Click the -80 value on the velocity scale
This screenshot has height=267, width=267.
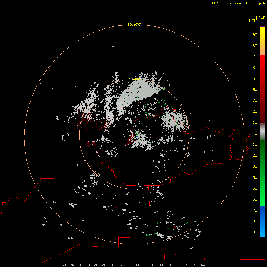tap(254, 221)
